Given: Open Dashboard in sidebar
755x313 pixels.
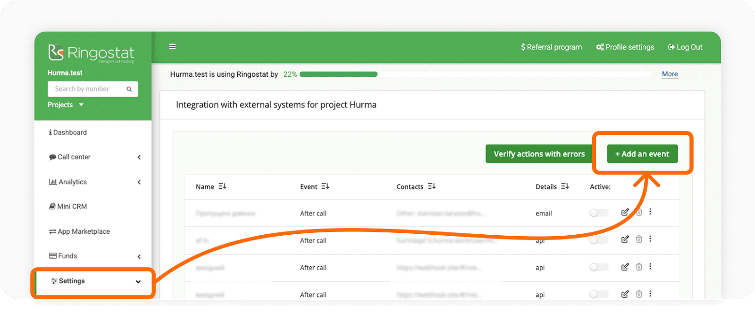Looking at the screenshot, I should pos(68,132).
